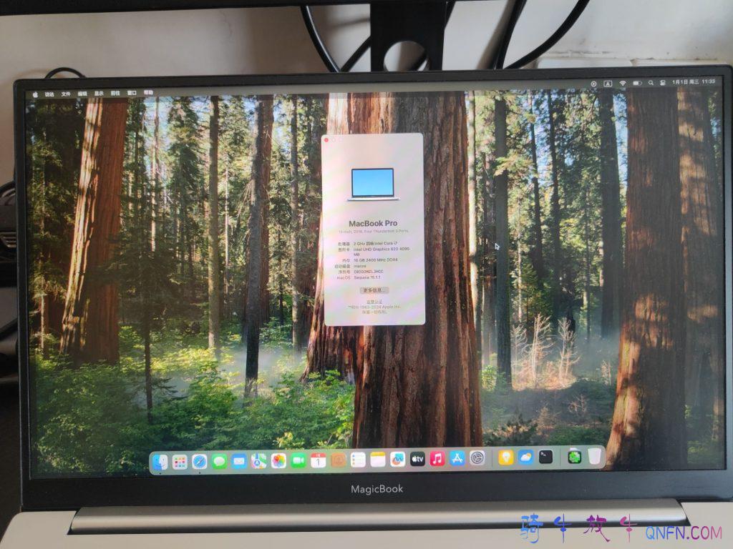This screenshot has height=549, width=733.
Task: Open the Apple TV app
Action: [x=417, y=460]
